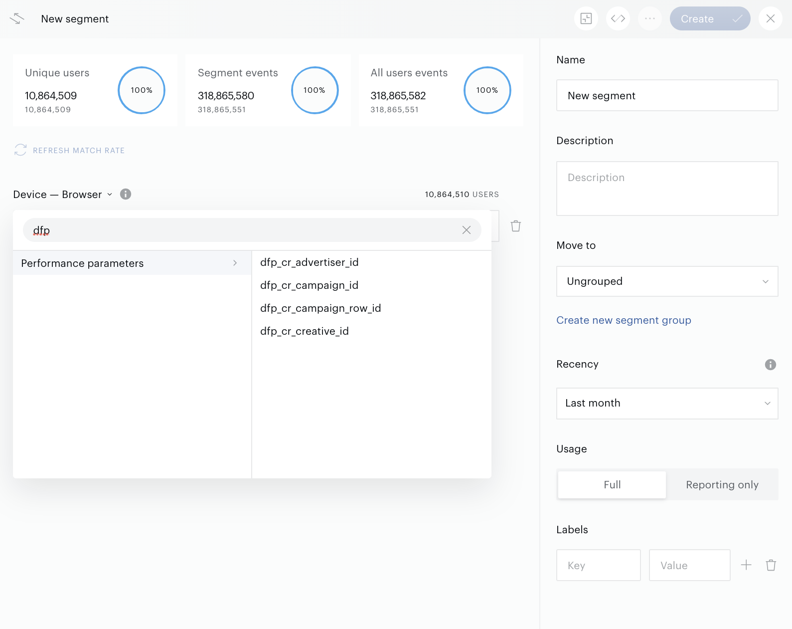Open the three-dots more options menu
Screen dimensions: 792x629
[x=650, y=18]
